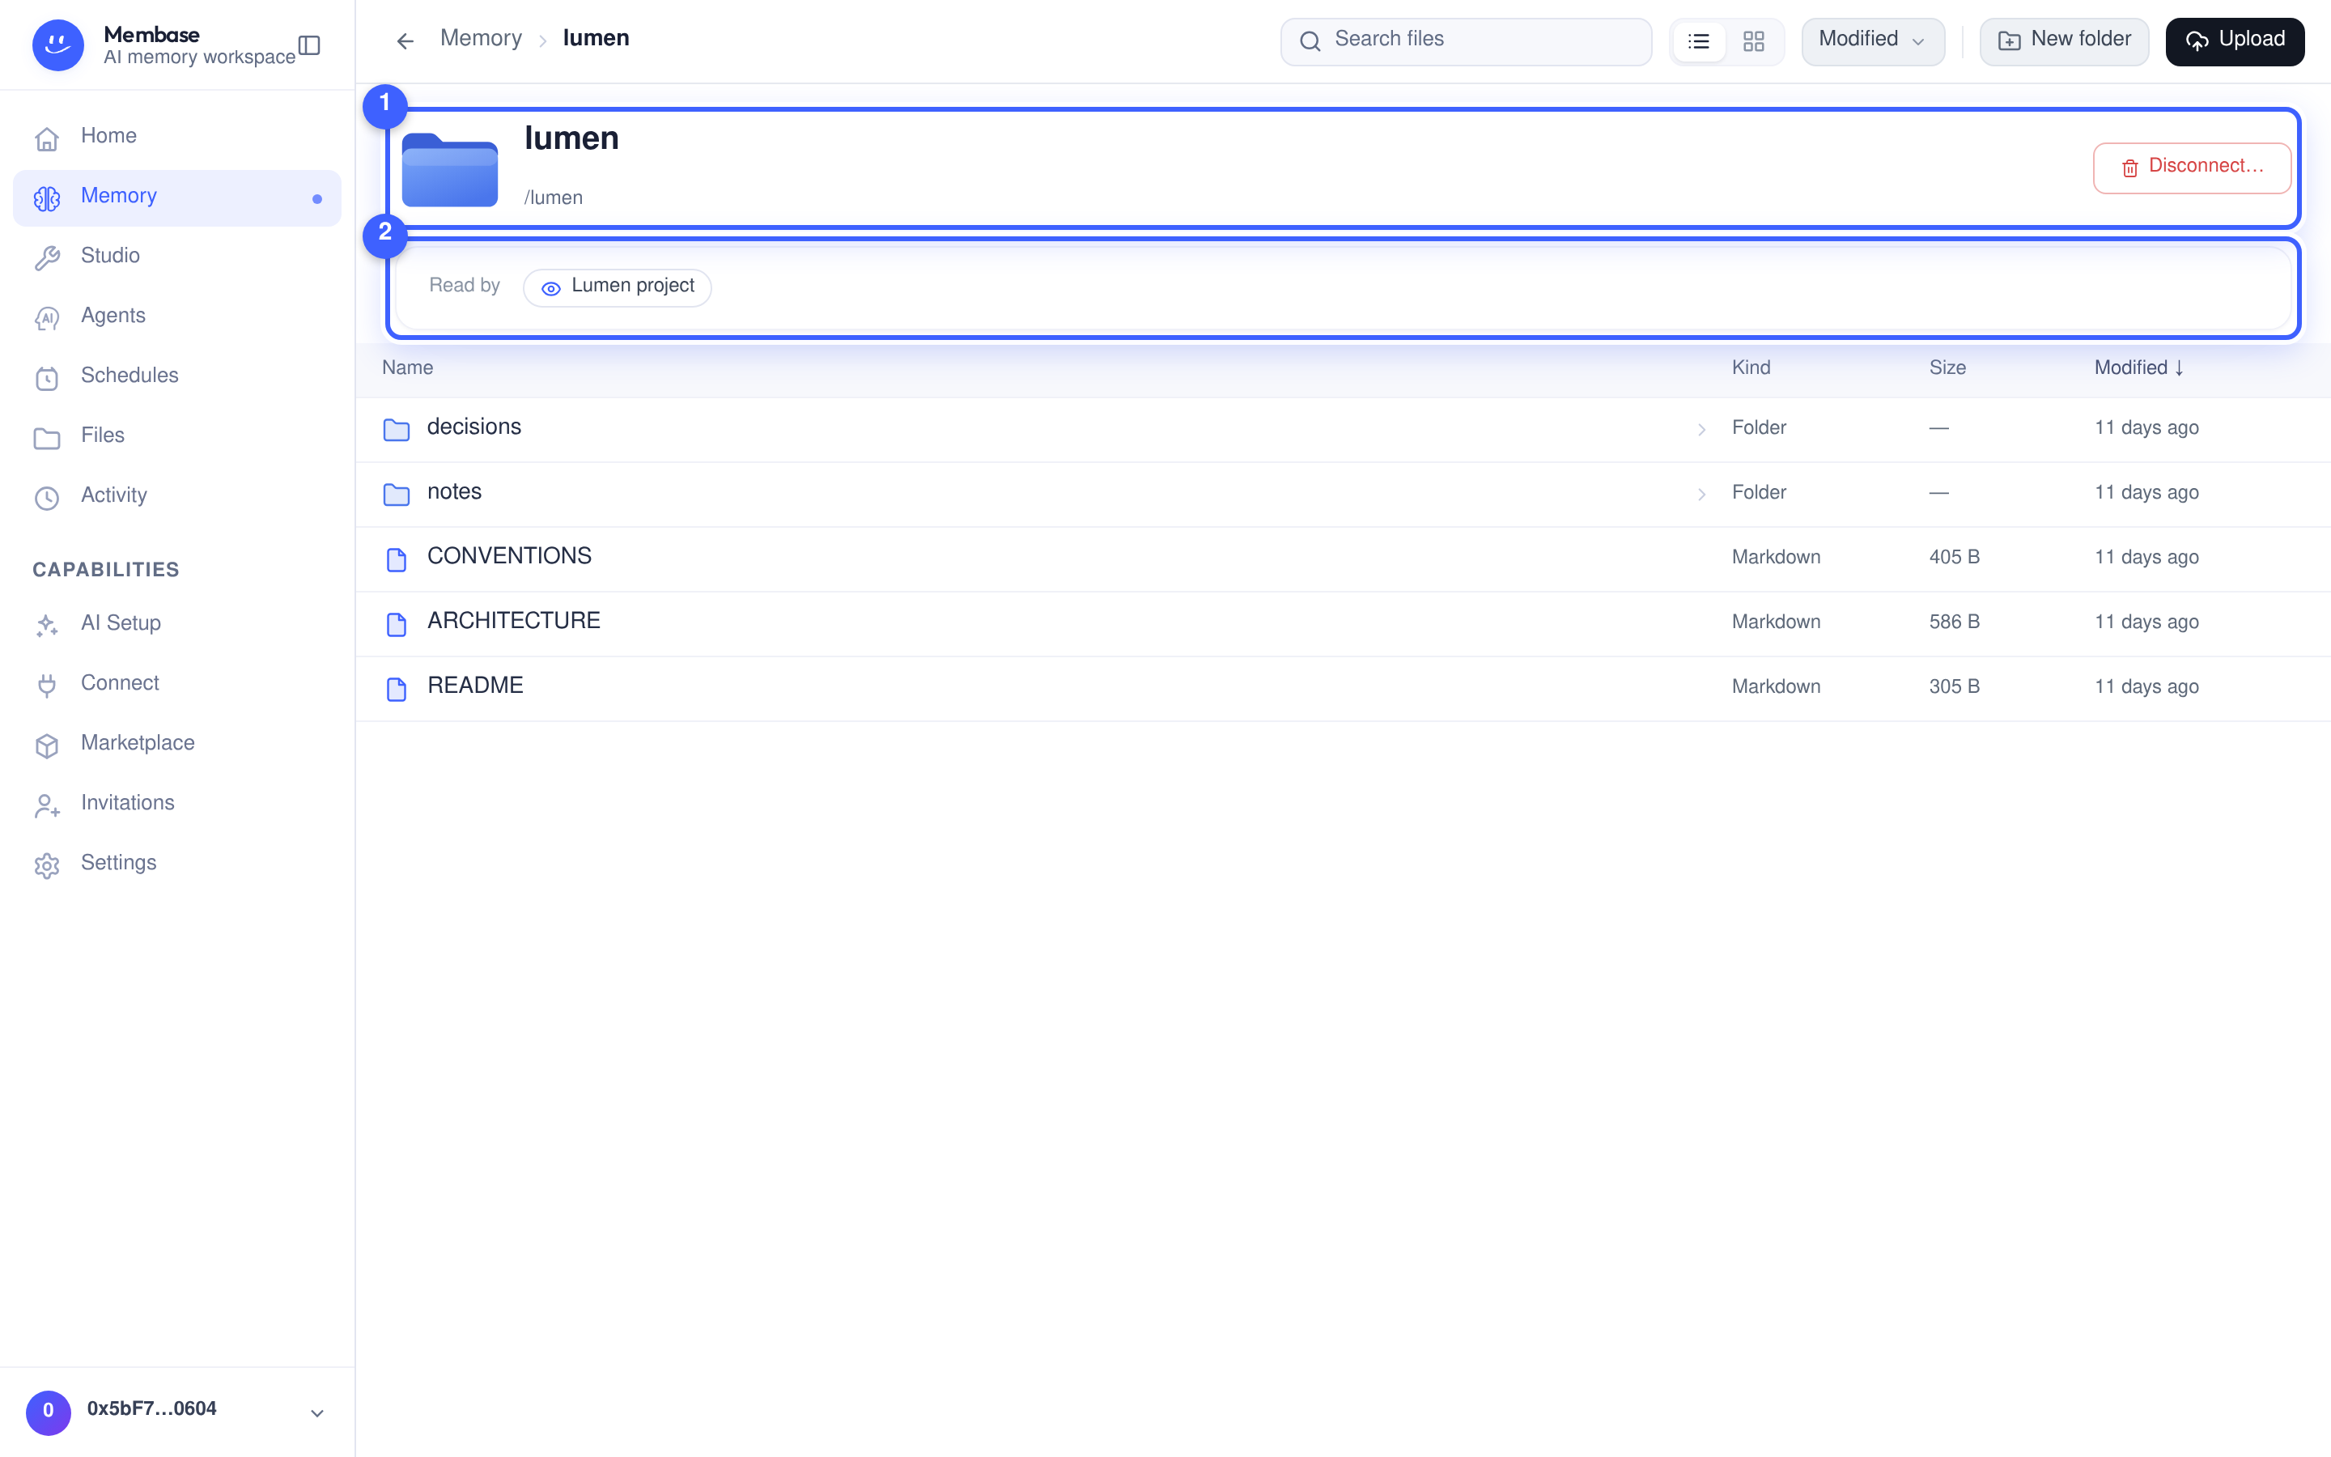Expand the decisions row chevron
Screen dimensions: 2331x1457
[x=1701, y=429]
